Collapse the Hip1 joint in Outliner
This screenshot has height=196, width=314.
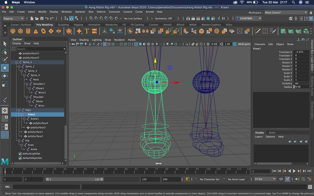point(19,110)
